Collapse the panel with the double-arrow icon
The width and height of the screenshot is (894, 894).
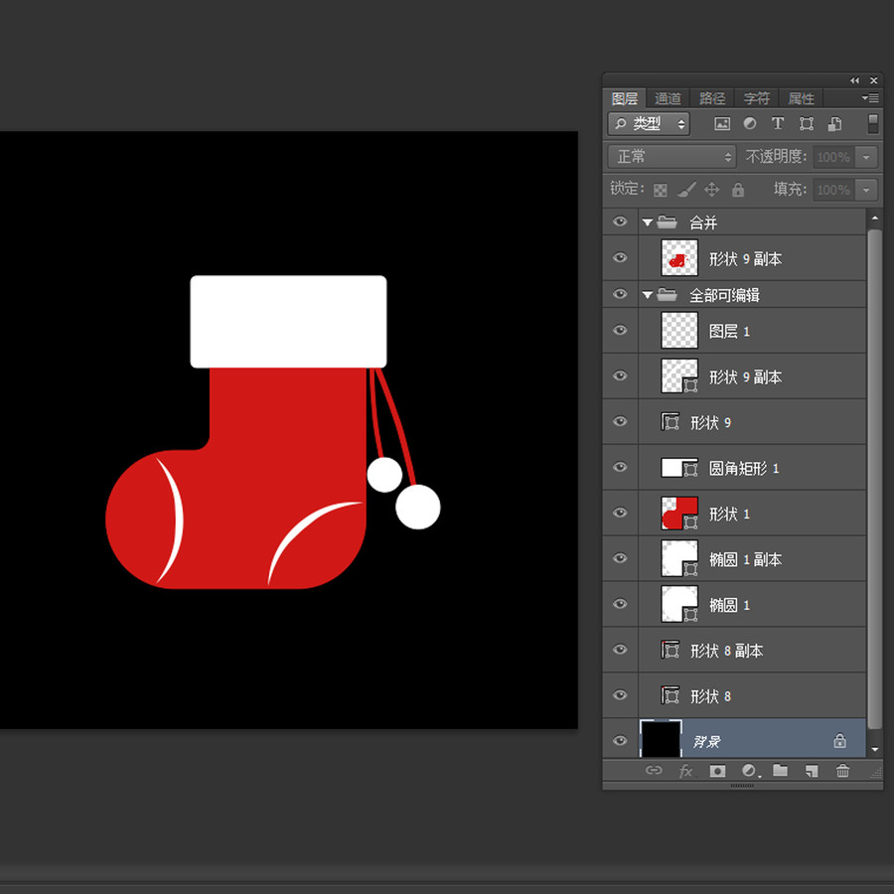point(854,80)
